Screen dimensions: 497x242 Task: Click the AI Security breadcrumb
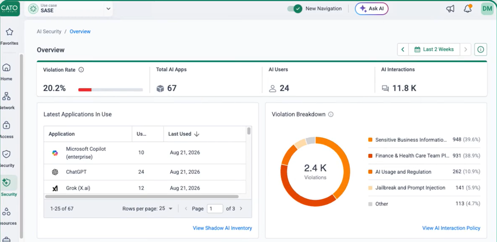coord(49,31)
